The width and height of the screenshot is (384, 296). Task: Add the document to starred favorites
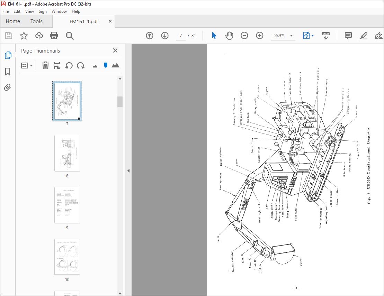pyautogui.click(x=24, y=36)
